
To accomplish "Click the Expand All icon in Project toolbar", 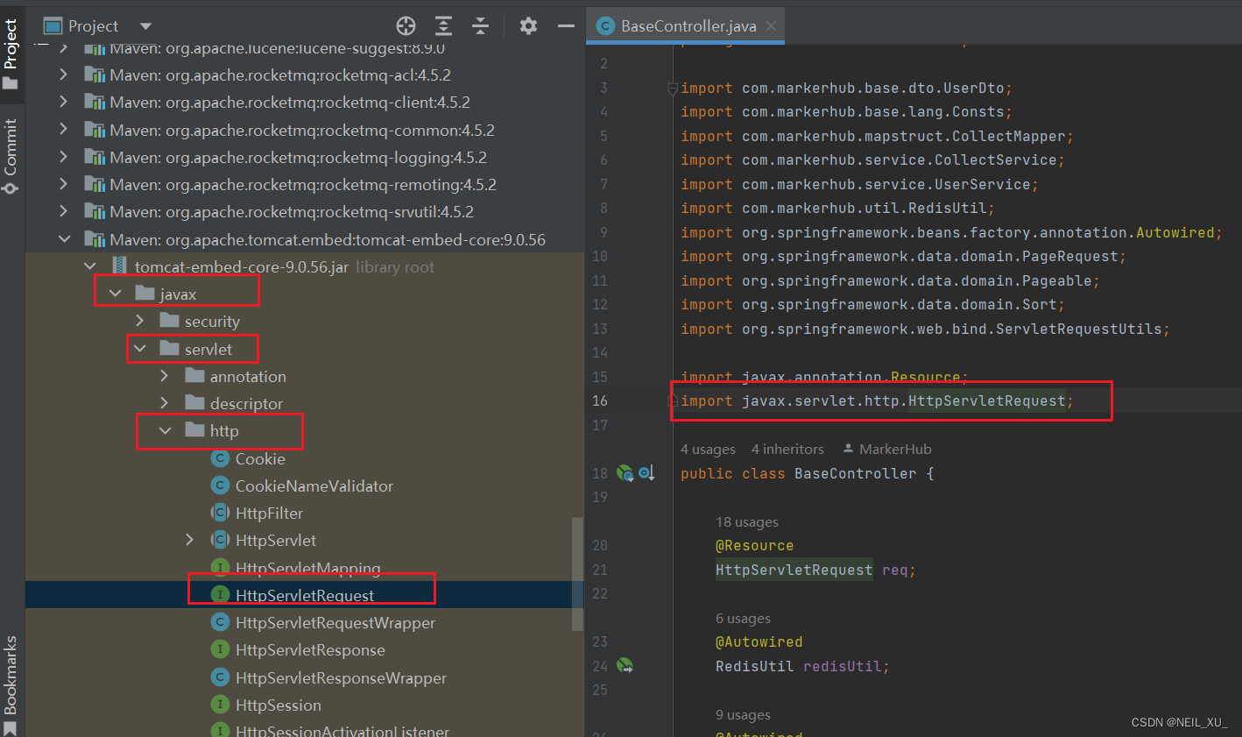I will (x=444, y=25).
